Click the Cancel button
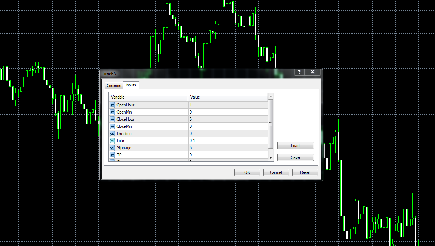 click(x=276, y=172)
